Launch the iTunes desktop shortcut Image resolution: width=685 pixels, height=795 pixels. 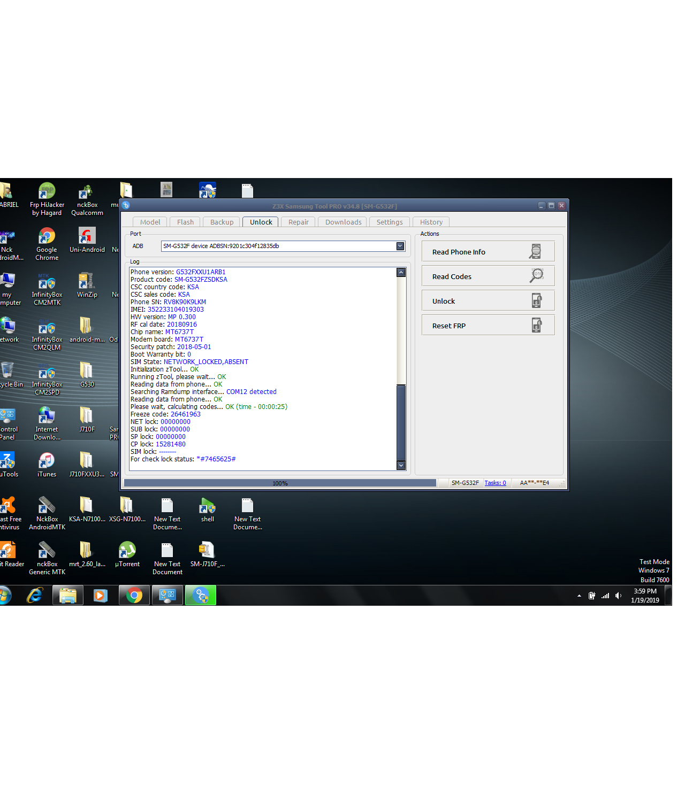(x=47, y=465)
